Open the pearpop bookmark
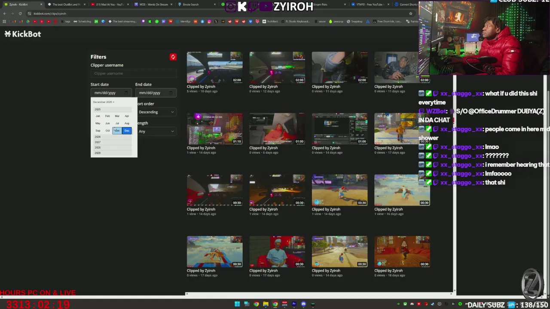This screenshot has height=309, width=550. click(x=336, y=21)
